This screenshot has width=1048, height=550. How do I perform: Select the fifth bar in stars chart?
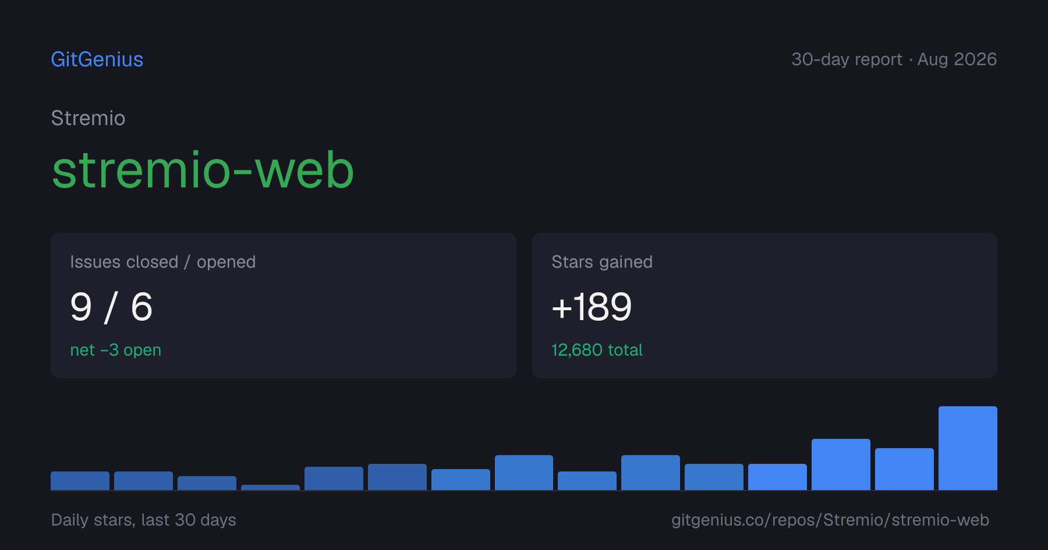pyautogui.click(x=334, y=478)
